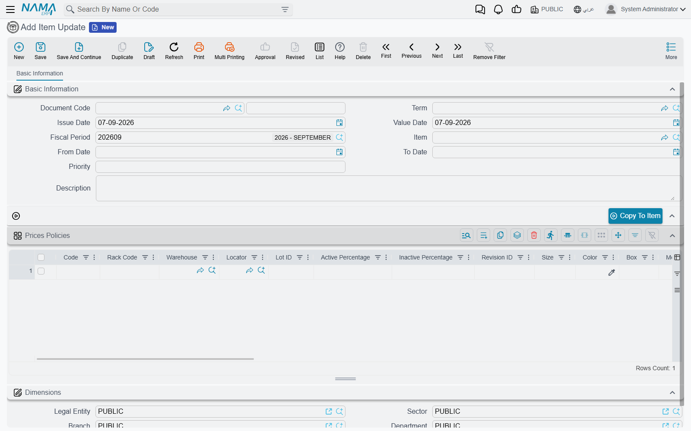
Task: Open Fiscal Period lookup search
Action: click(339, 137)
